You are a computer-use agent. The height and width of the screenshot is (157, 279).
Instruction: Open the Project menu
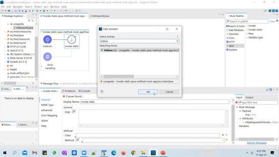(x=38, y=7)
